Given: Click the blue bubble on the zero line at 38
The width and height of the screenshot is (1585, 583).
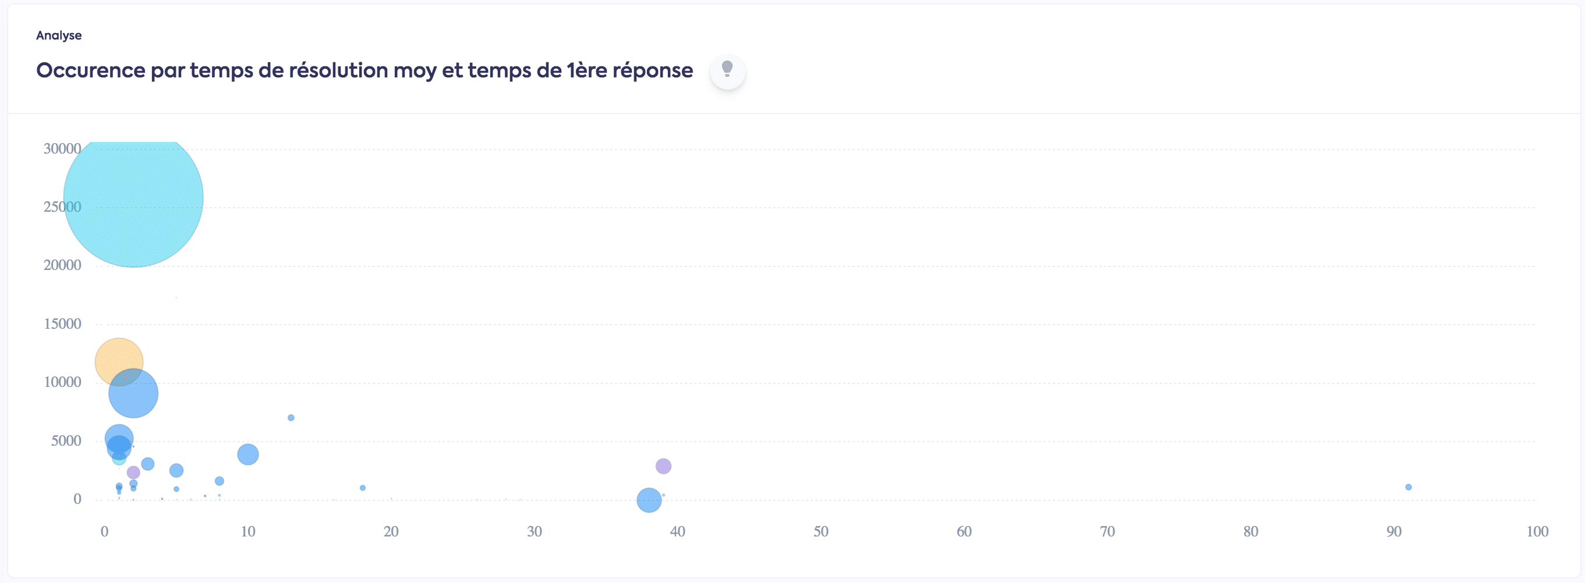Looking at the screenshot, I should click(x=649, y=500).
